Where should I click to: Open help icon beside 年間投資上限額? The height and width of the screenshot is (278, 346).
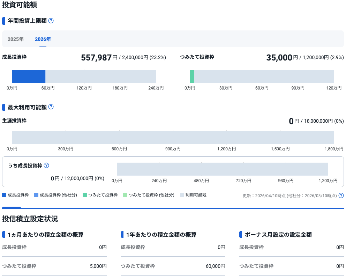(x=51, y=21)
